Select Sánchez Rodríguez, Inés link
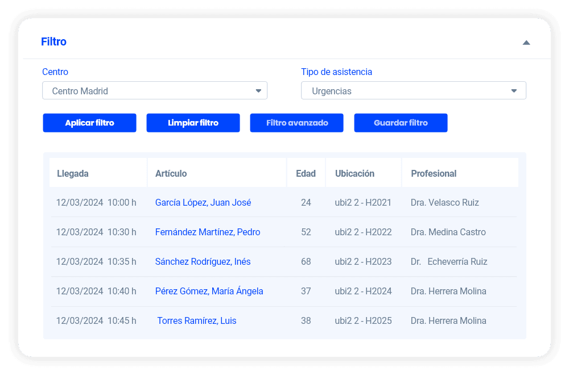 [x=203, y=261]
